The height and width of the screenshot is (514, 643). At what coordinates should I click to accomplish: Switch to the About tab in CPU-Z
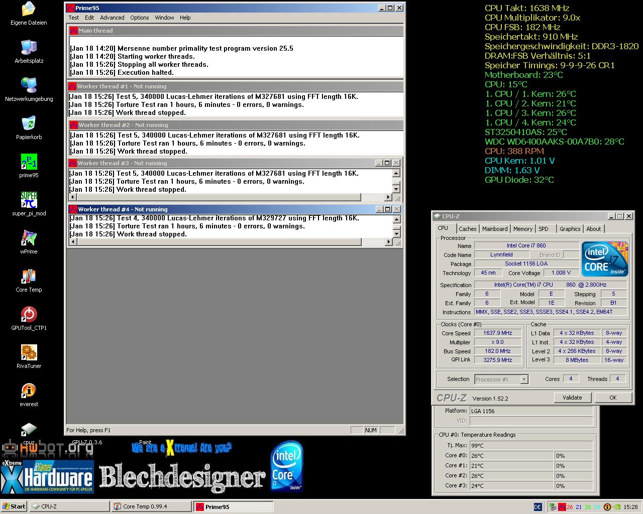tap(594, 229)
